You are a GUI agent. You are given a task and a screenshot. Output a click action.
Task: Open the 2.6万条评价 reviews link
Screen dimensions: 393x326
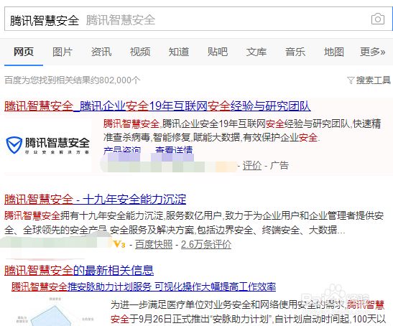206,244
